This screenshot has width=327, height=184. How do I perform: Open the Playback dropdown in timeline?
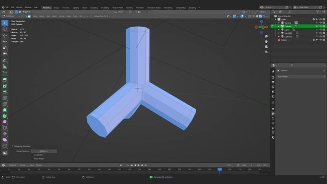(x=13, y=165)
